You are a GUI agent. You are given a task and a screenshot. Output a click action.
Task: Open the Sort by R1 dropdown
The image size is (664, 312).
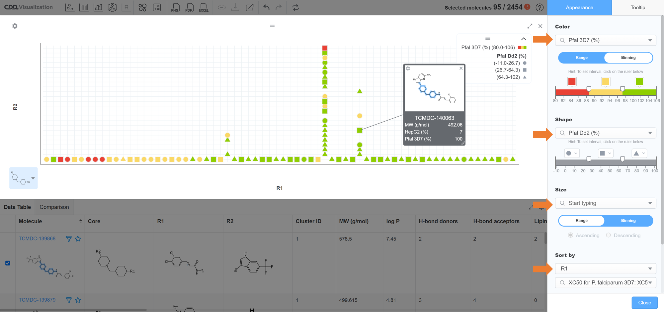pyautogui.click(x=606, y=268)
